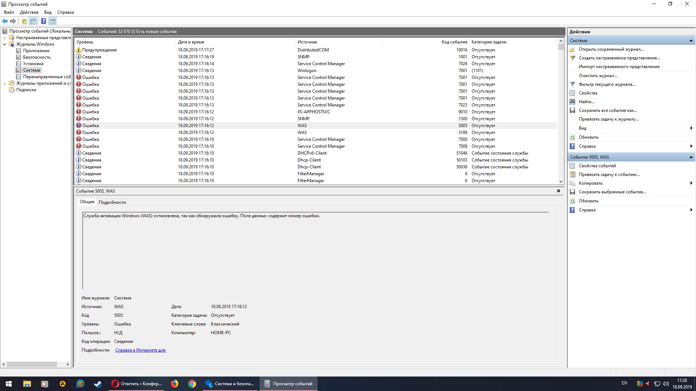Open Steam from the taskbar
696x391 pixels.
[x=98, y=384]
